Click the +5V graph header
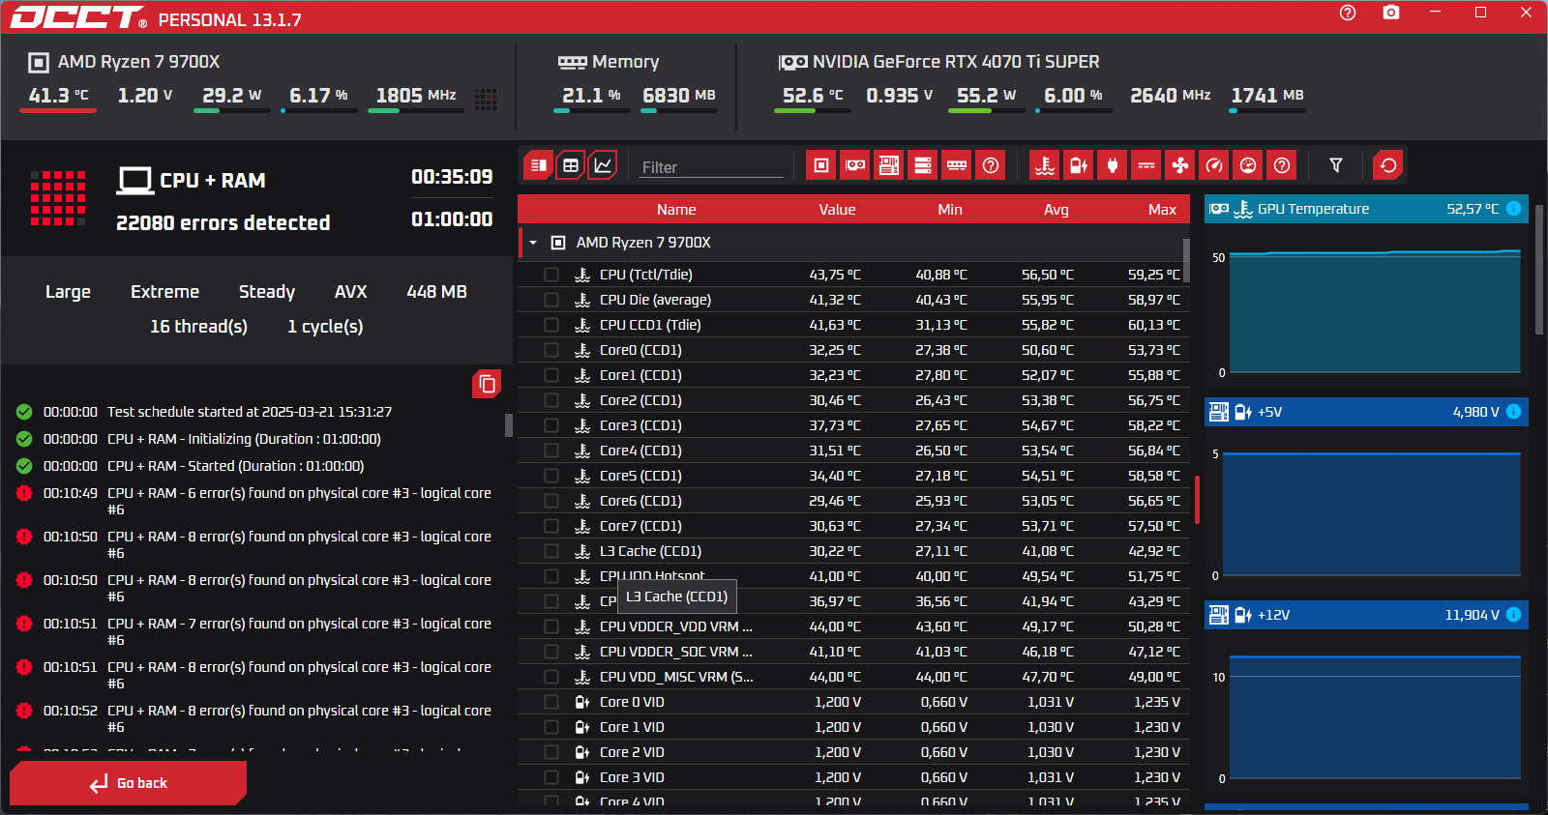Image resolution: width=1548 pixels, height=815 pixels. tap(1366, 412)
